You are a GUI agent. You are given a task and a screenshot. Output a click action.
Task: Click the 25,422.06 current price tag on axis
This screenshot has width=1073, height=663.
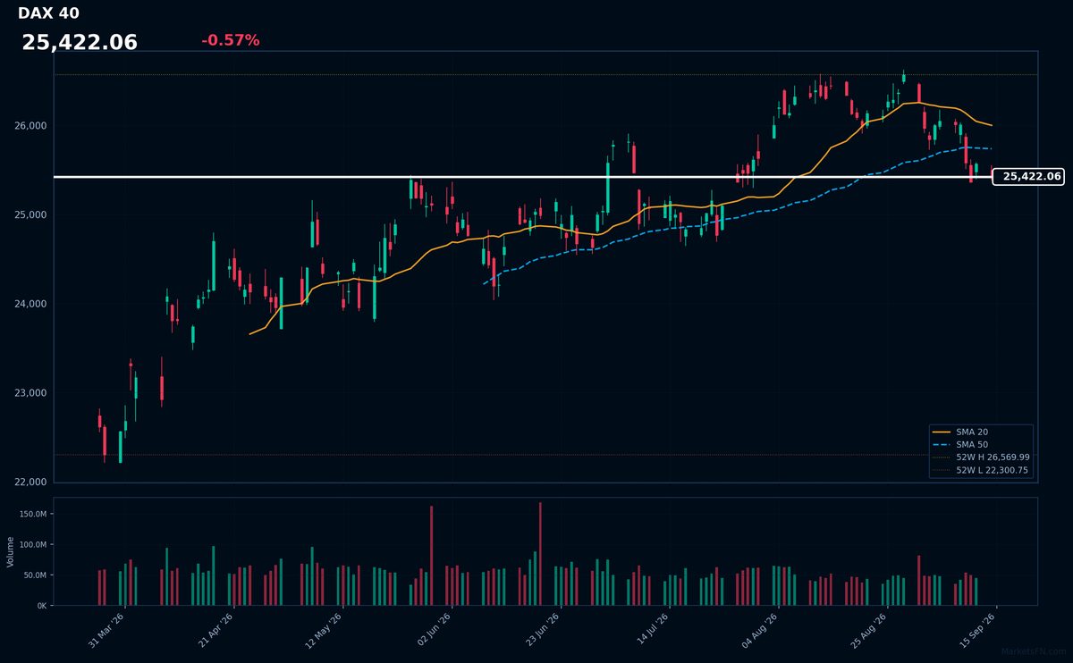click(x=1028, y=177)
